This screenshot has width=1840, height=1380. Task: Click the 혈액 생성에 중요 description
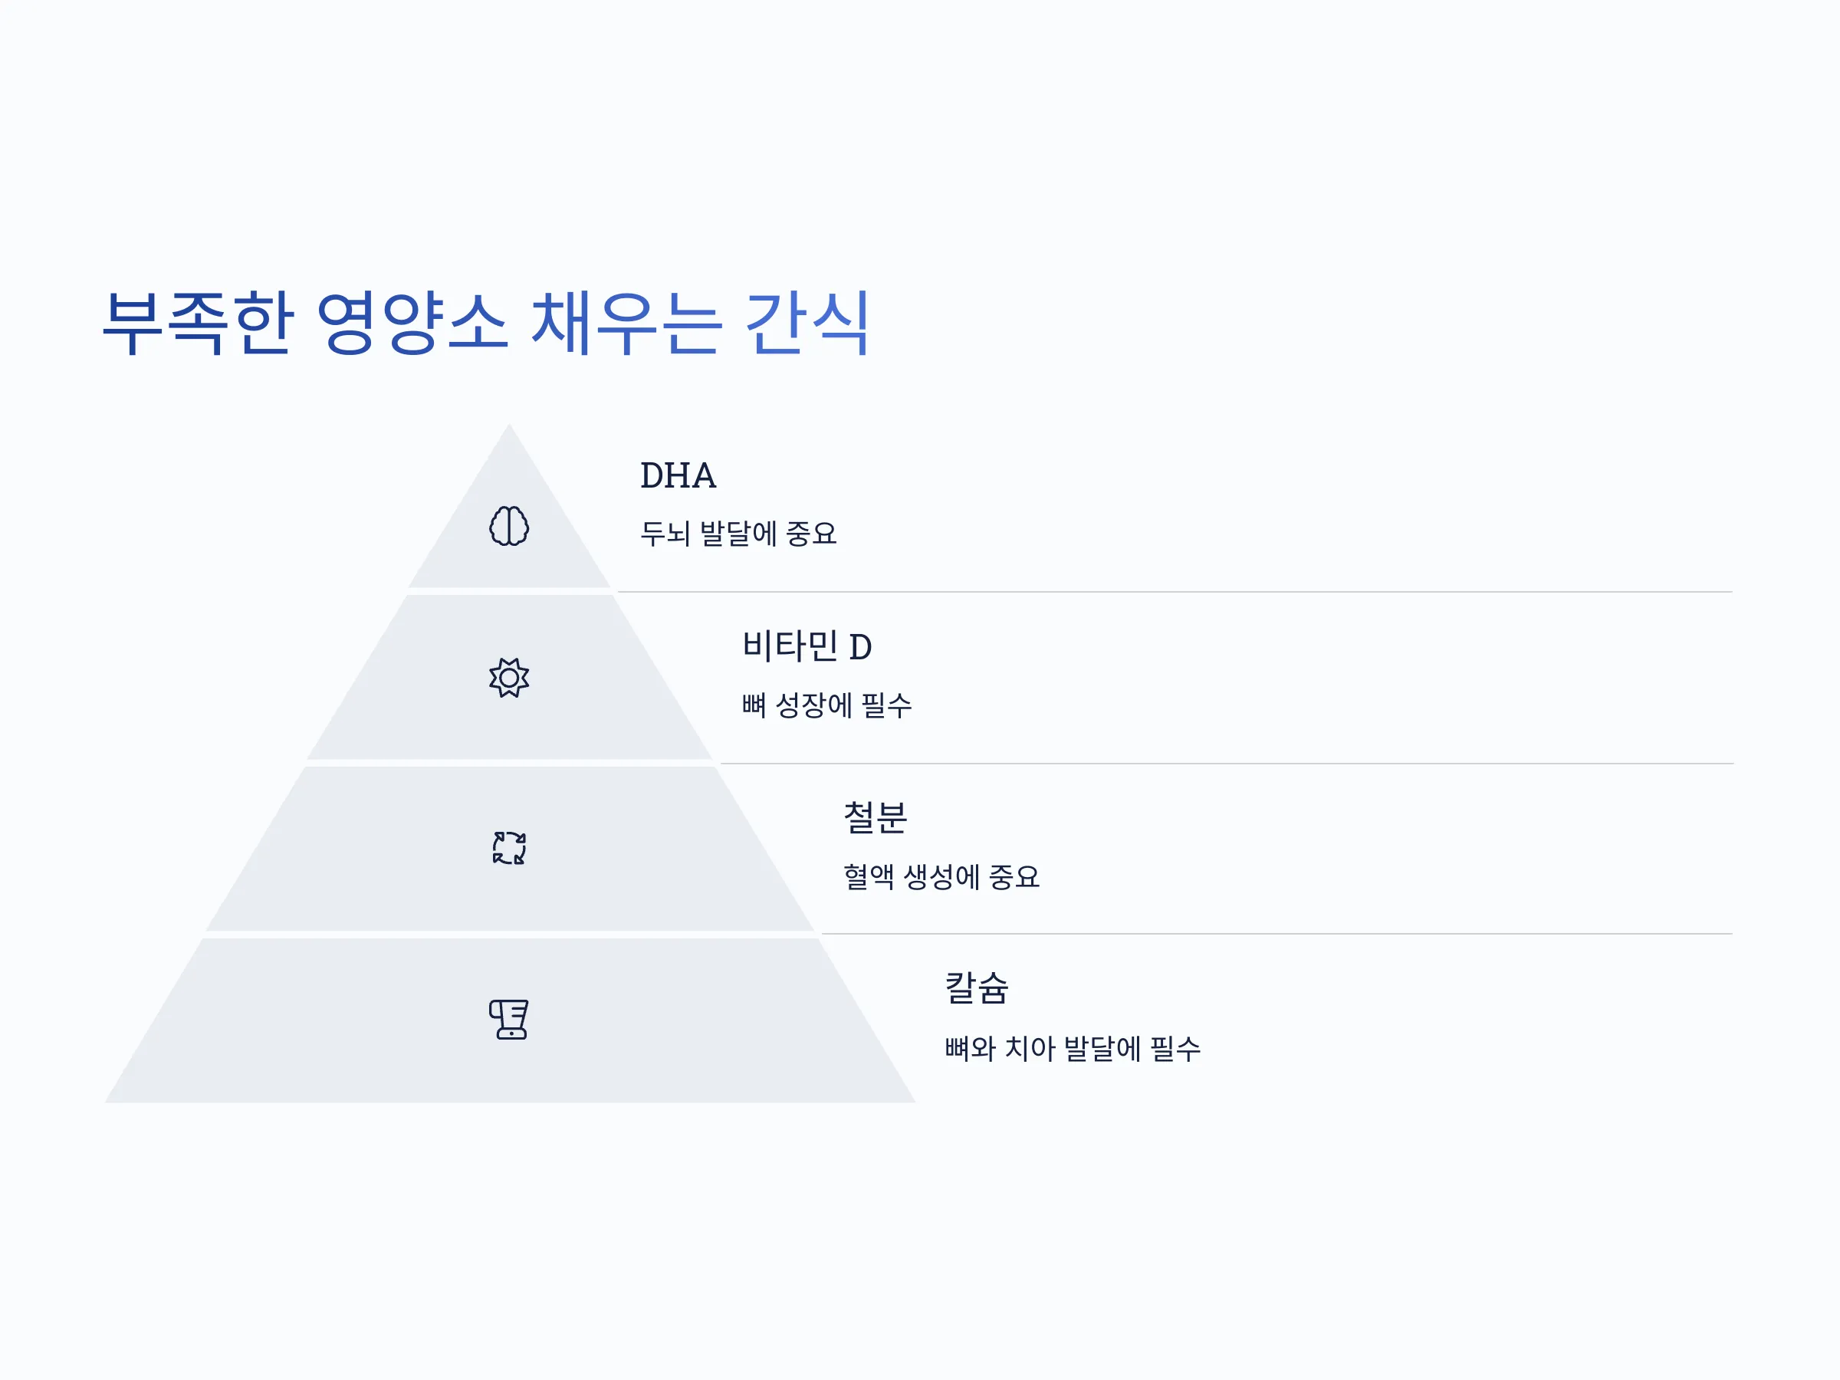tap(941, 877)
